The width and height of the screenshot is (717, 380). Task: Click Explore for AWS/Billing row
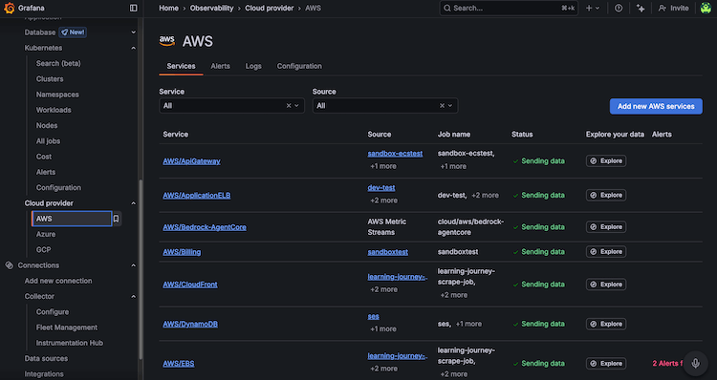606,252
